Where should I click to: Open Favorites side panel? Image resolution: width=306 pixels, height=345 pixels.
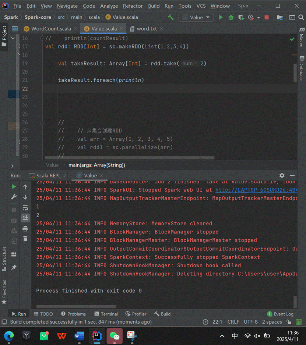[x=4, y=292]
